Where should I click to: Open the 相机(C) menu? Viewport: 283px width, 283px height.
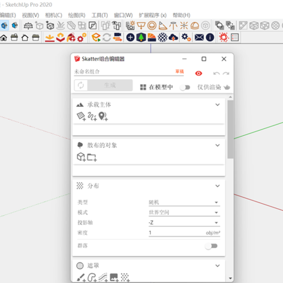pyautogui.click(x=54, y=15)
